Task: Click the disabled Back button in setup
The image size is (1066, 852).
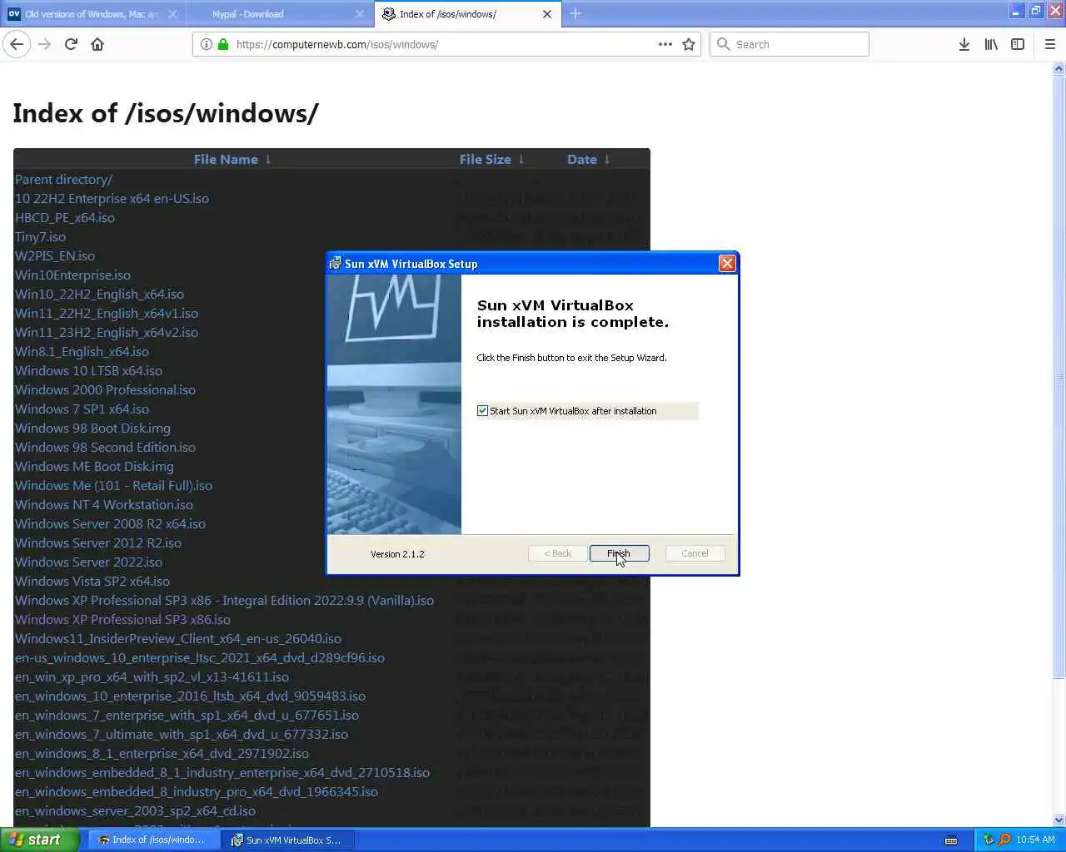Action: [x=557, y=553]
